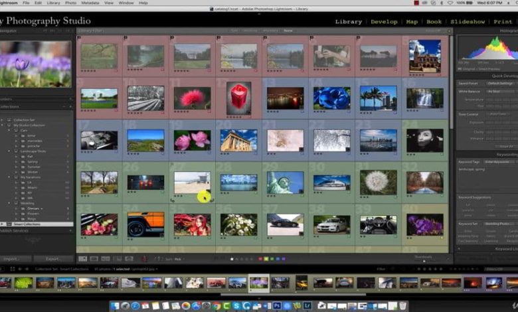Screen dimensions: 518x312
Task: Collapse the Cars collection set
Action: click(x=9, y=130)
